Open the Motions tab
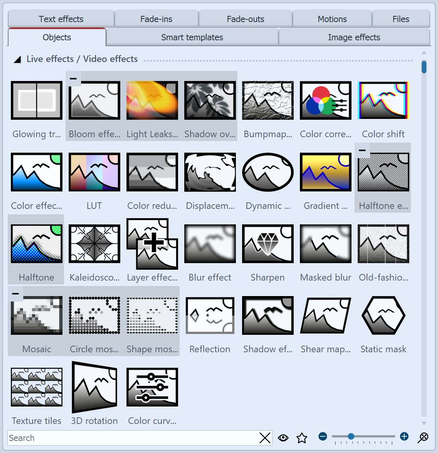 (x=332, y=19)
